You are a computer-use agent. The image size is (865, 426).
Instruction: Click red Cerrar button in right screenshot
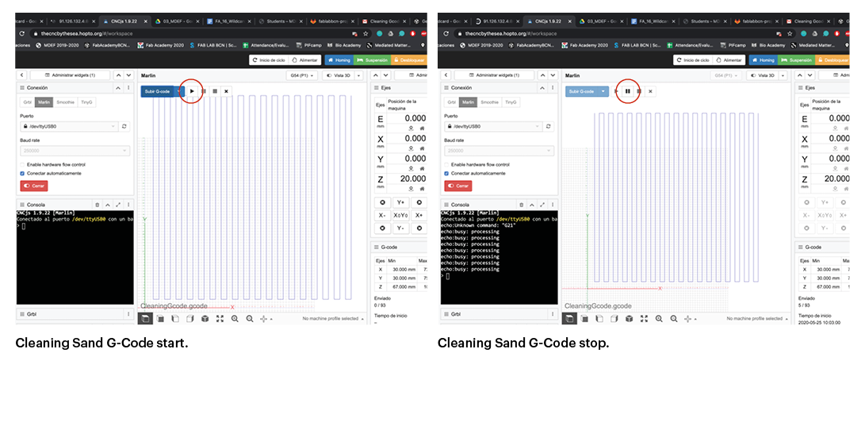coord(458,186)
